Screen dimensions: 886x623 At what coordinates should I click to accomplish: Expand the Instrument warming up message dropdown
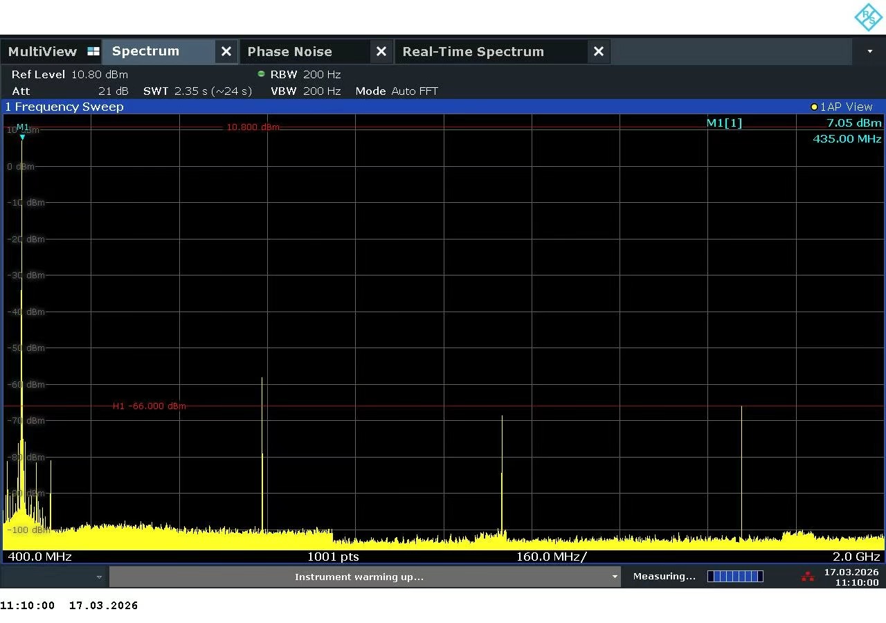pyautogui.click(x=614, y=577)
